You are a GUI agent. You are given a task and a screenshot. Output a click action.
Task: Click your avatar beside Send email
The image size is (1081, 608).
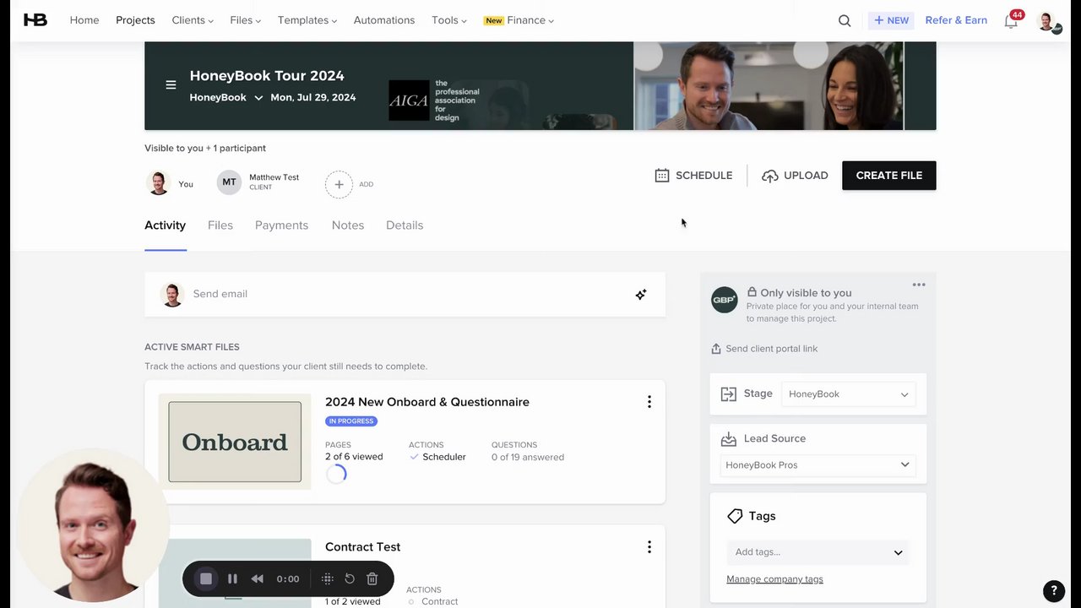point(172,294)
